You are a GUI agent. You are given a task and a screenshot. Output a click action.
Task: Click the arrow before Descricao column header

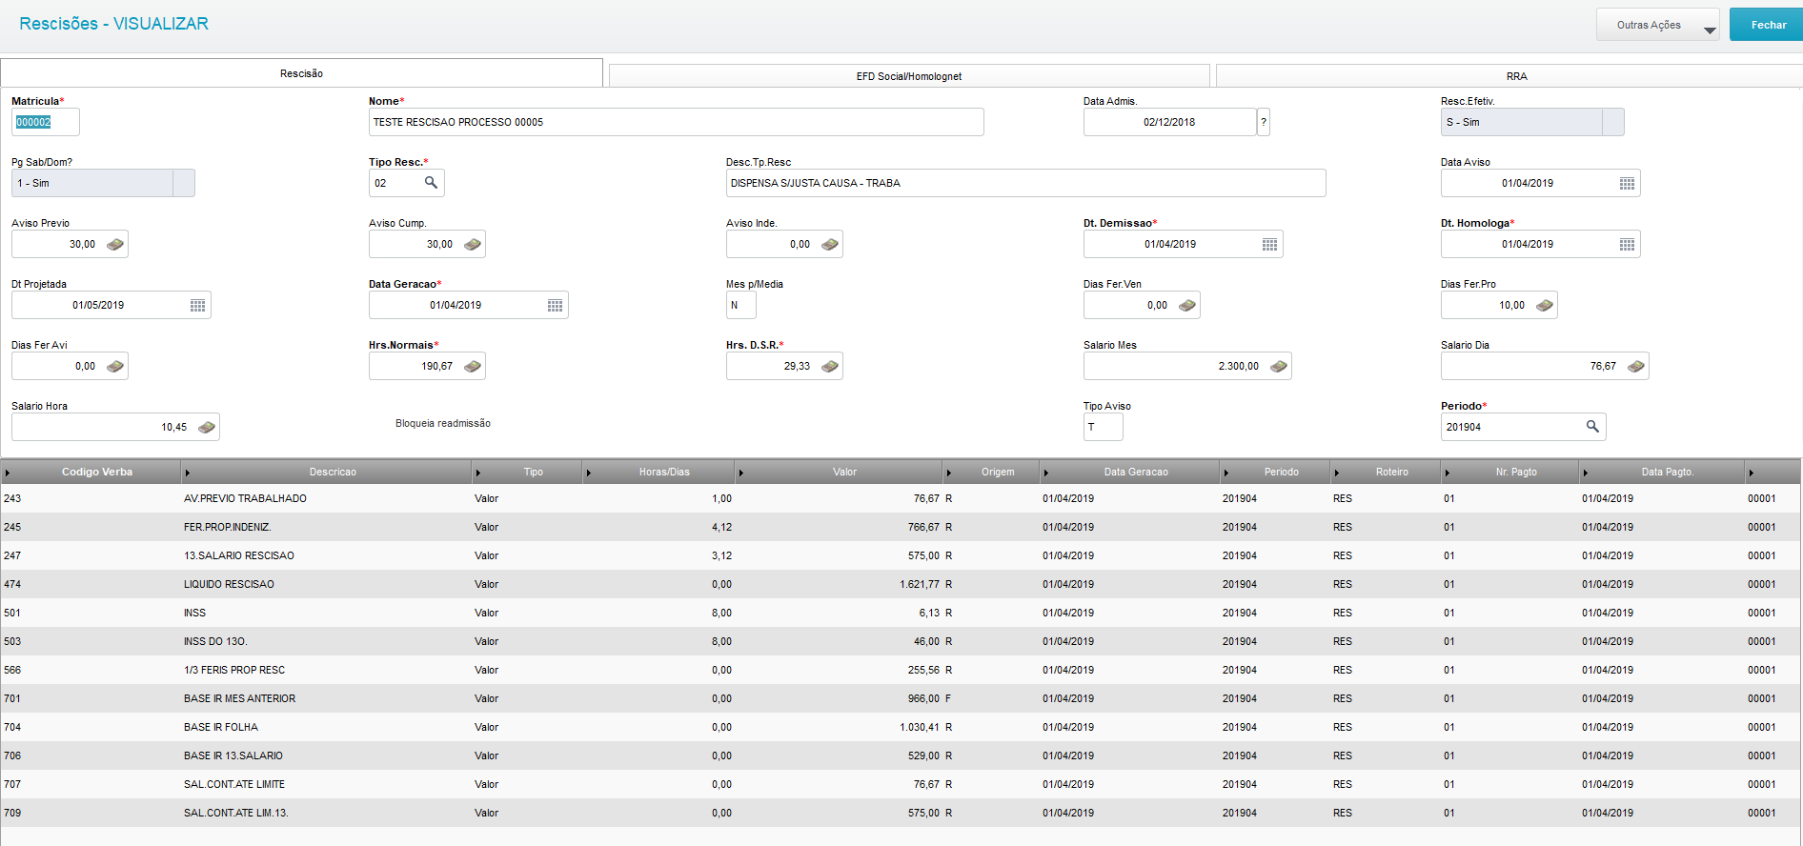[x=187, y=473]
